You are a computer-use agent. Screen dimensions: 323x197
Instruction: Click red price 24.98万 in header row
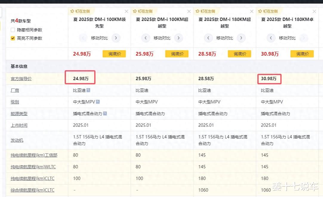point(82,54)
